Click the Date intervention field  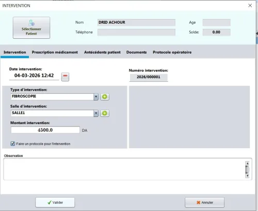34,76
